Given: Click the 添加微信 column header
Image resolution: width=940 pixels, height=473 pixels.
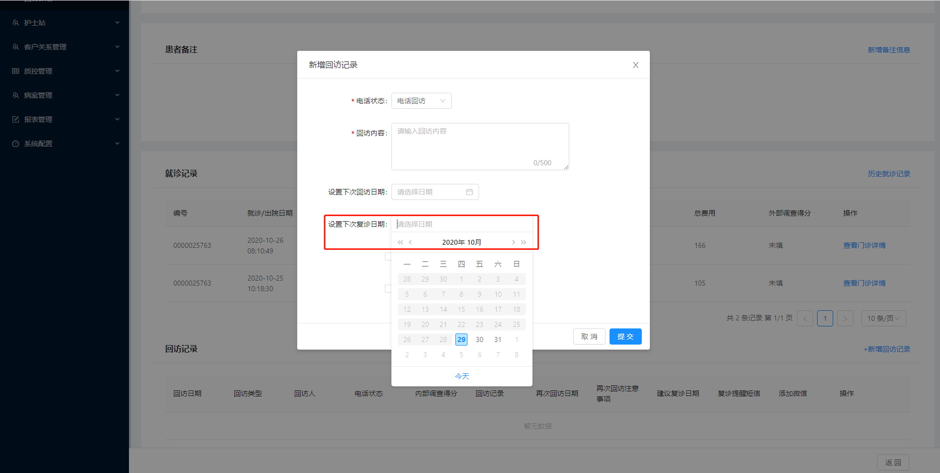Looking at the screenshot, I should tap(793, 393).
